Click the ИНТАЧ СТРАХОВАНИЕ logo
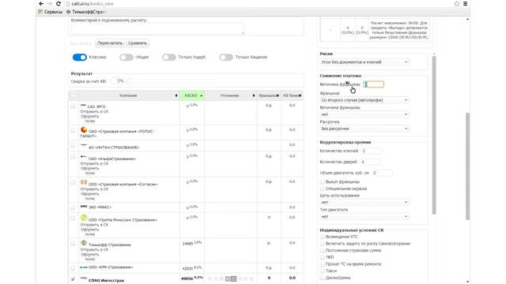 (84, 146)
